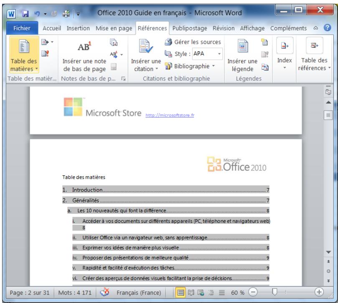Open the Affichage tab
The width and height of the screenshot is (338, 303).
click(x=252, y=28)
